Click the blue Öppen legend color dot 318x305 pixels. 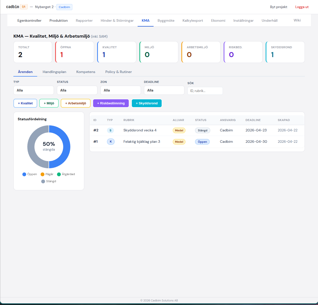click(x=24, y=174)
